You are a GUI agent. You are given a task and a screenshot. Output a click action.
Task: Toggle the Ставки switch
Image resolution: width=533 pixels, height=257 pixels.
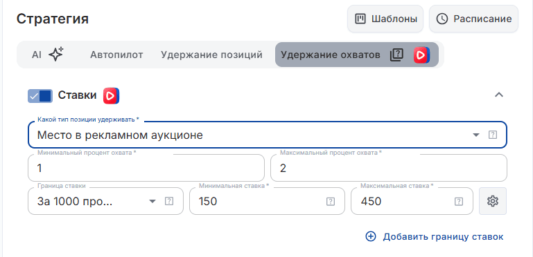coord(40,96)
